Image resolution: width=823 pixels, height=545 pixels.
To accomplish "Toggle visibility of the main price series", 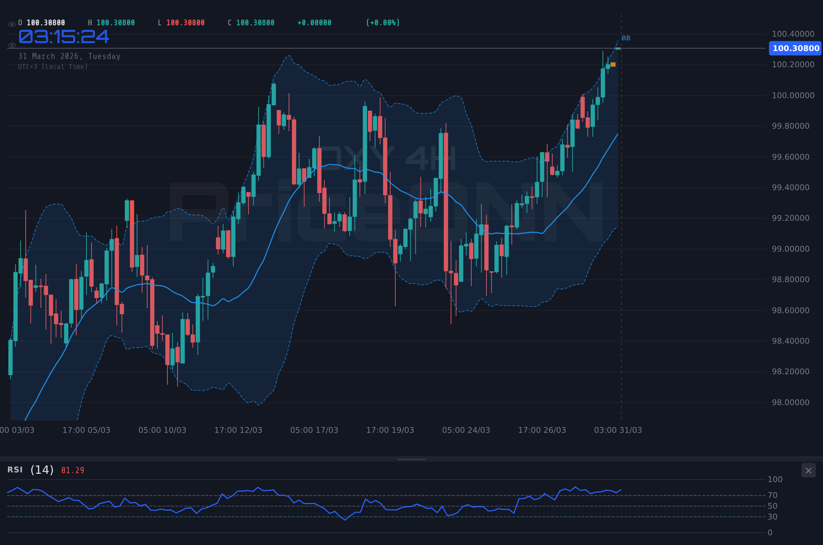I will pyautogui.click(x=12, y=24).
